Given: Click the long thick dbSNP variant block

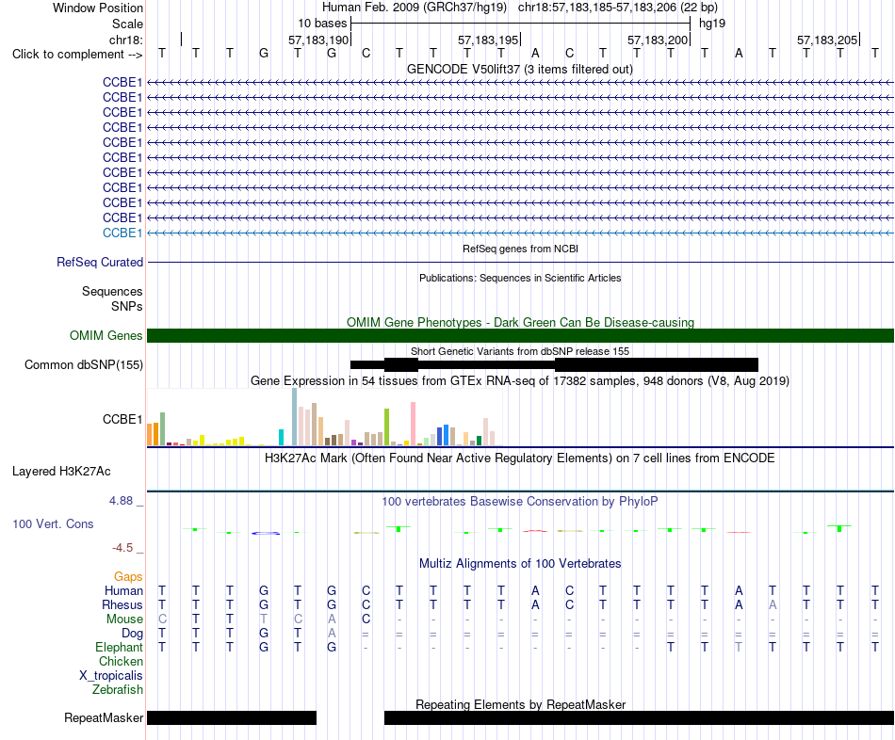Looking at the screenshot, I should coord(657,364).
